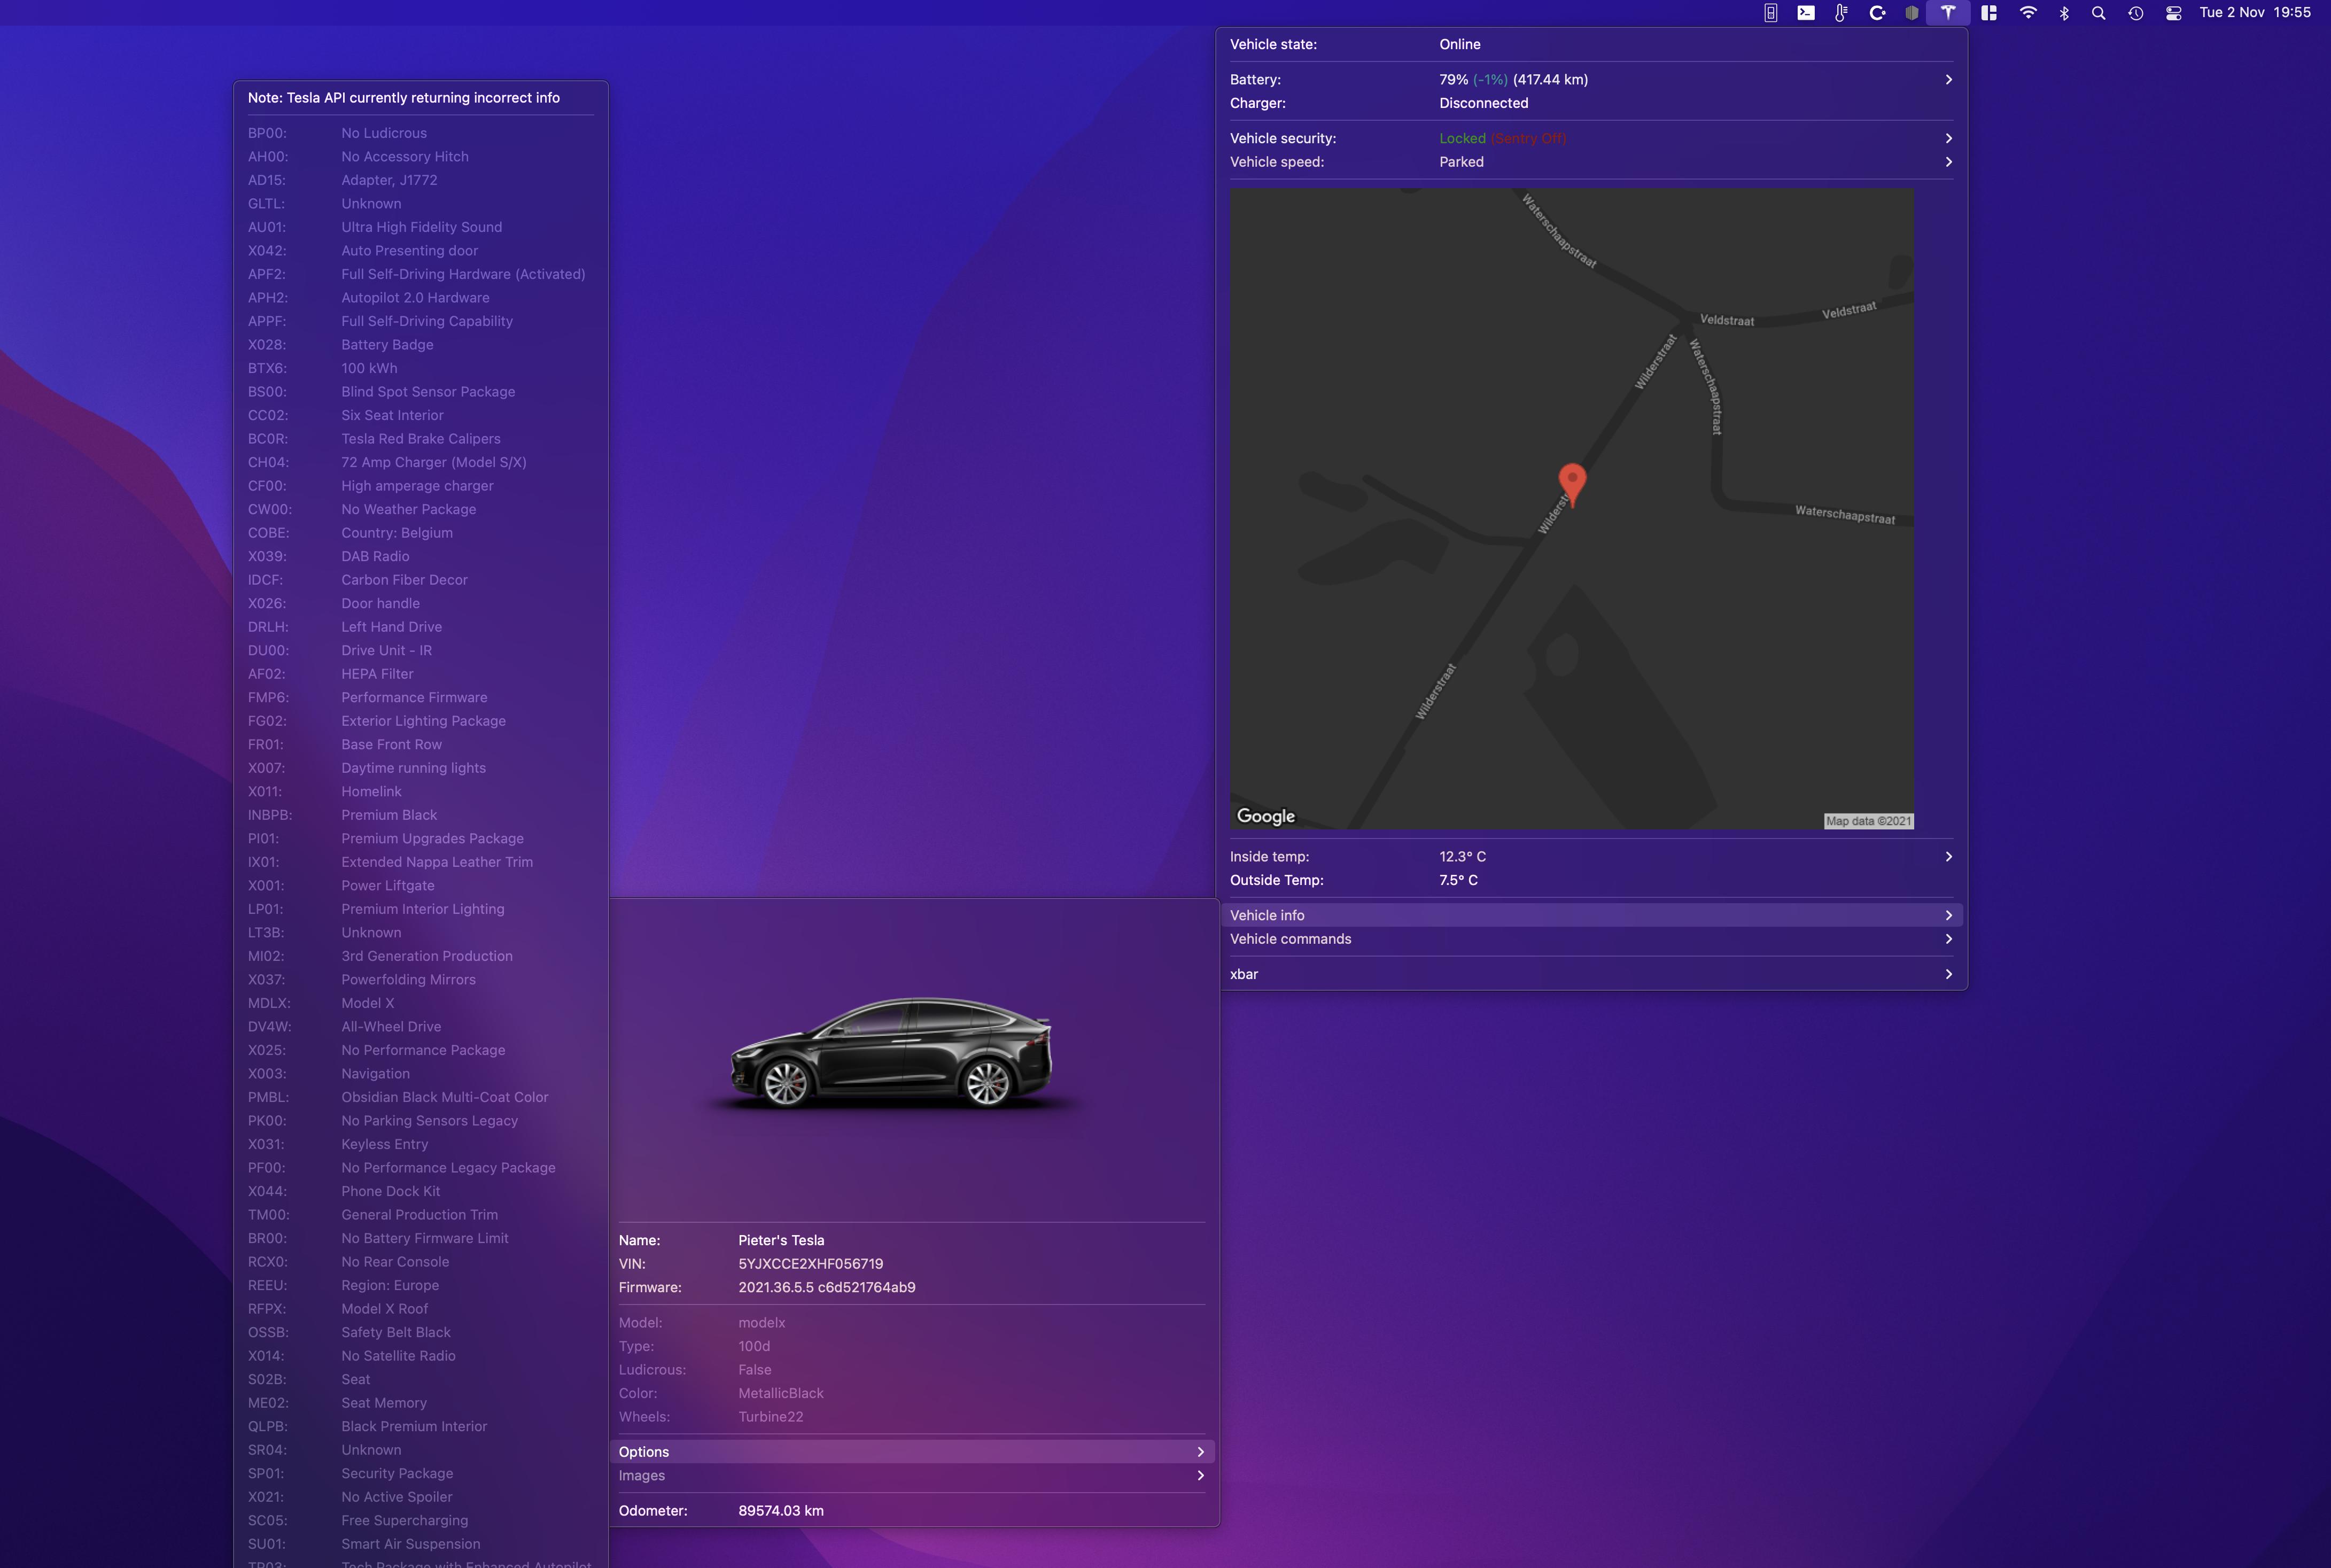
Task: Click the 'Premium Upgrades Package' option row
Action: tap(421, 839)
